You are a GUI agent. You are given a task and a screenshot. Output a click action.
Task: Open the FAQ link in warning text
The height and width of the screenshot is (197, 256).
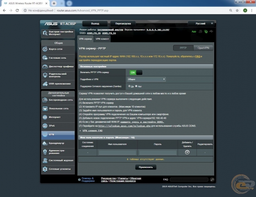[x=198, y=57]
